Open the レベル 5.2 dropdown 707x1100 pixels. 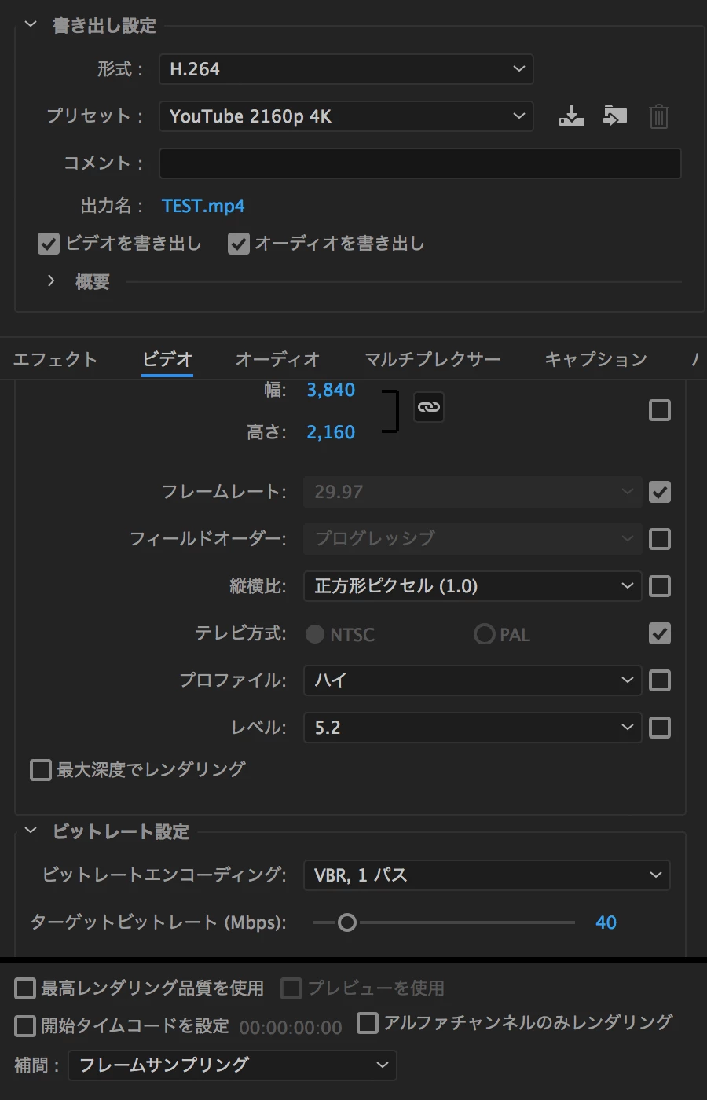(473, 728)
